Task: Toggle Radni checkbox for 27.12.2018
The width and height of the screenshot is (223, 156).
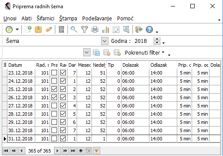Action: (63, 106)
